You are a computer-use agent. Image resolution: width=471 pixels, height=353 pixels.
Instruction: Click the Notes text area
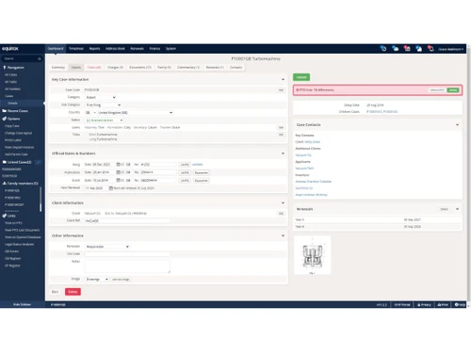pyautogui.click(x=127, y=266)
